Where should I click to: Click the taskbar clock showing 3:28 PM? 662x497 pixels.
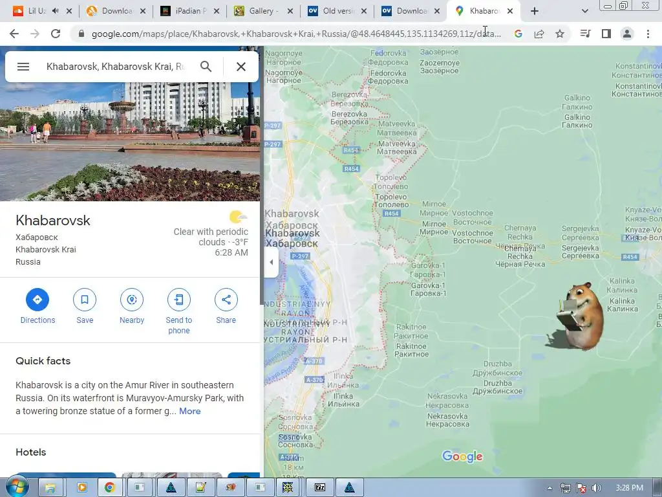[629, 488]
